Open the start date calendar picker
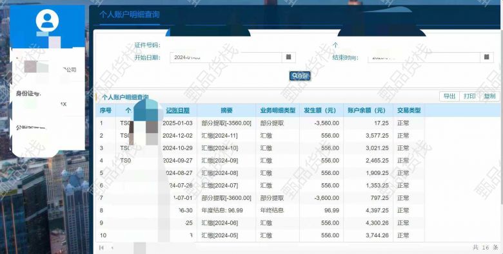 [x=288, y=57]
